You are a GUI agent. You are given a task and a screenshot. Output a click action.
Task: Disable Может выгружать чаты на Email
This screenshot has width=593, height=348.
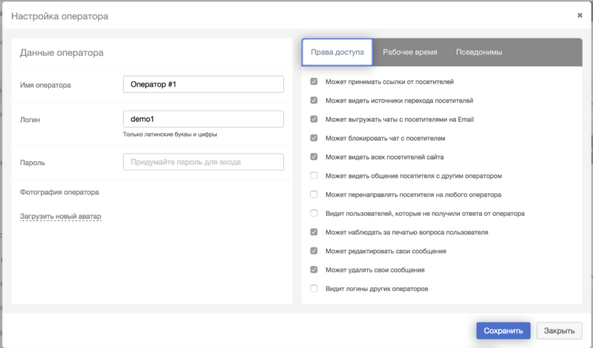coord(314,119)
